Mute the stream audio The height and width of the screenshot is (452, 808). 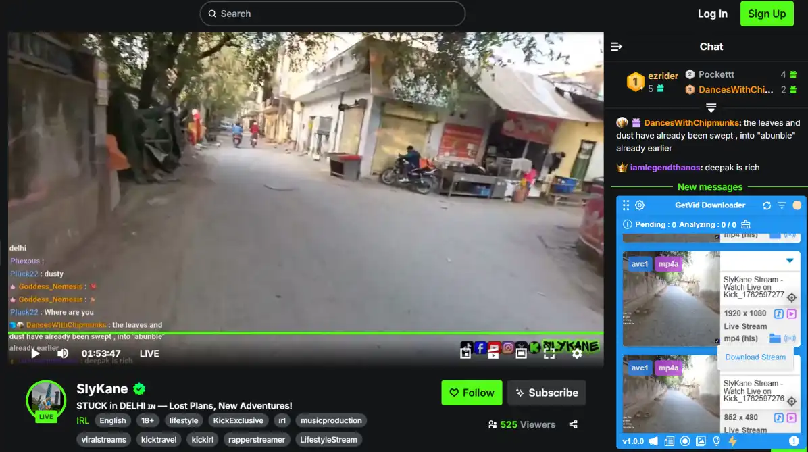pos(63,353)
